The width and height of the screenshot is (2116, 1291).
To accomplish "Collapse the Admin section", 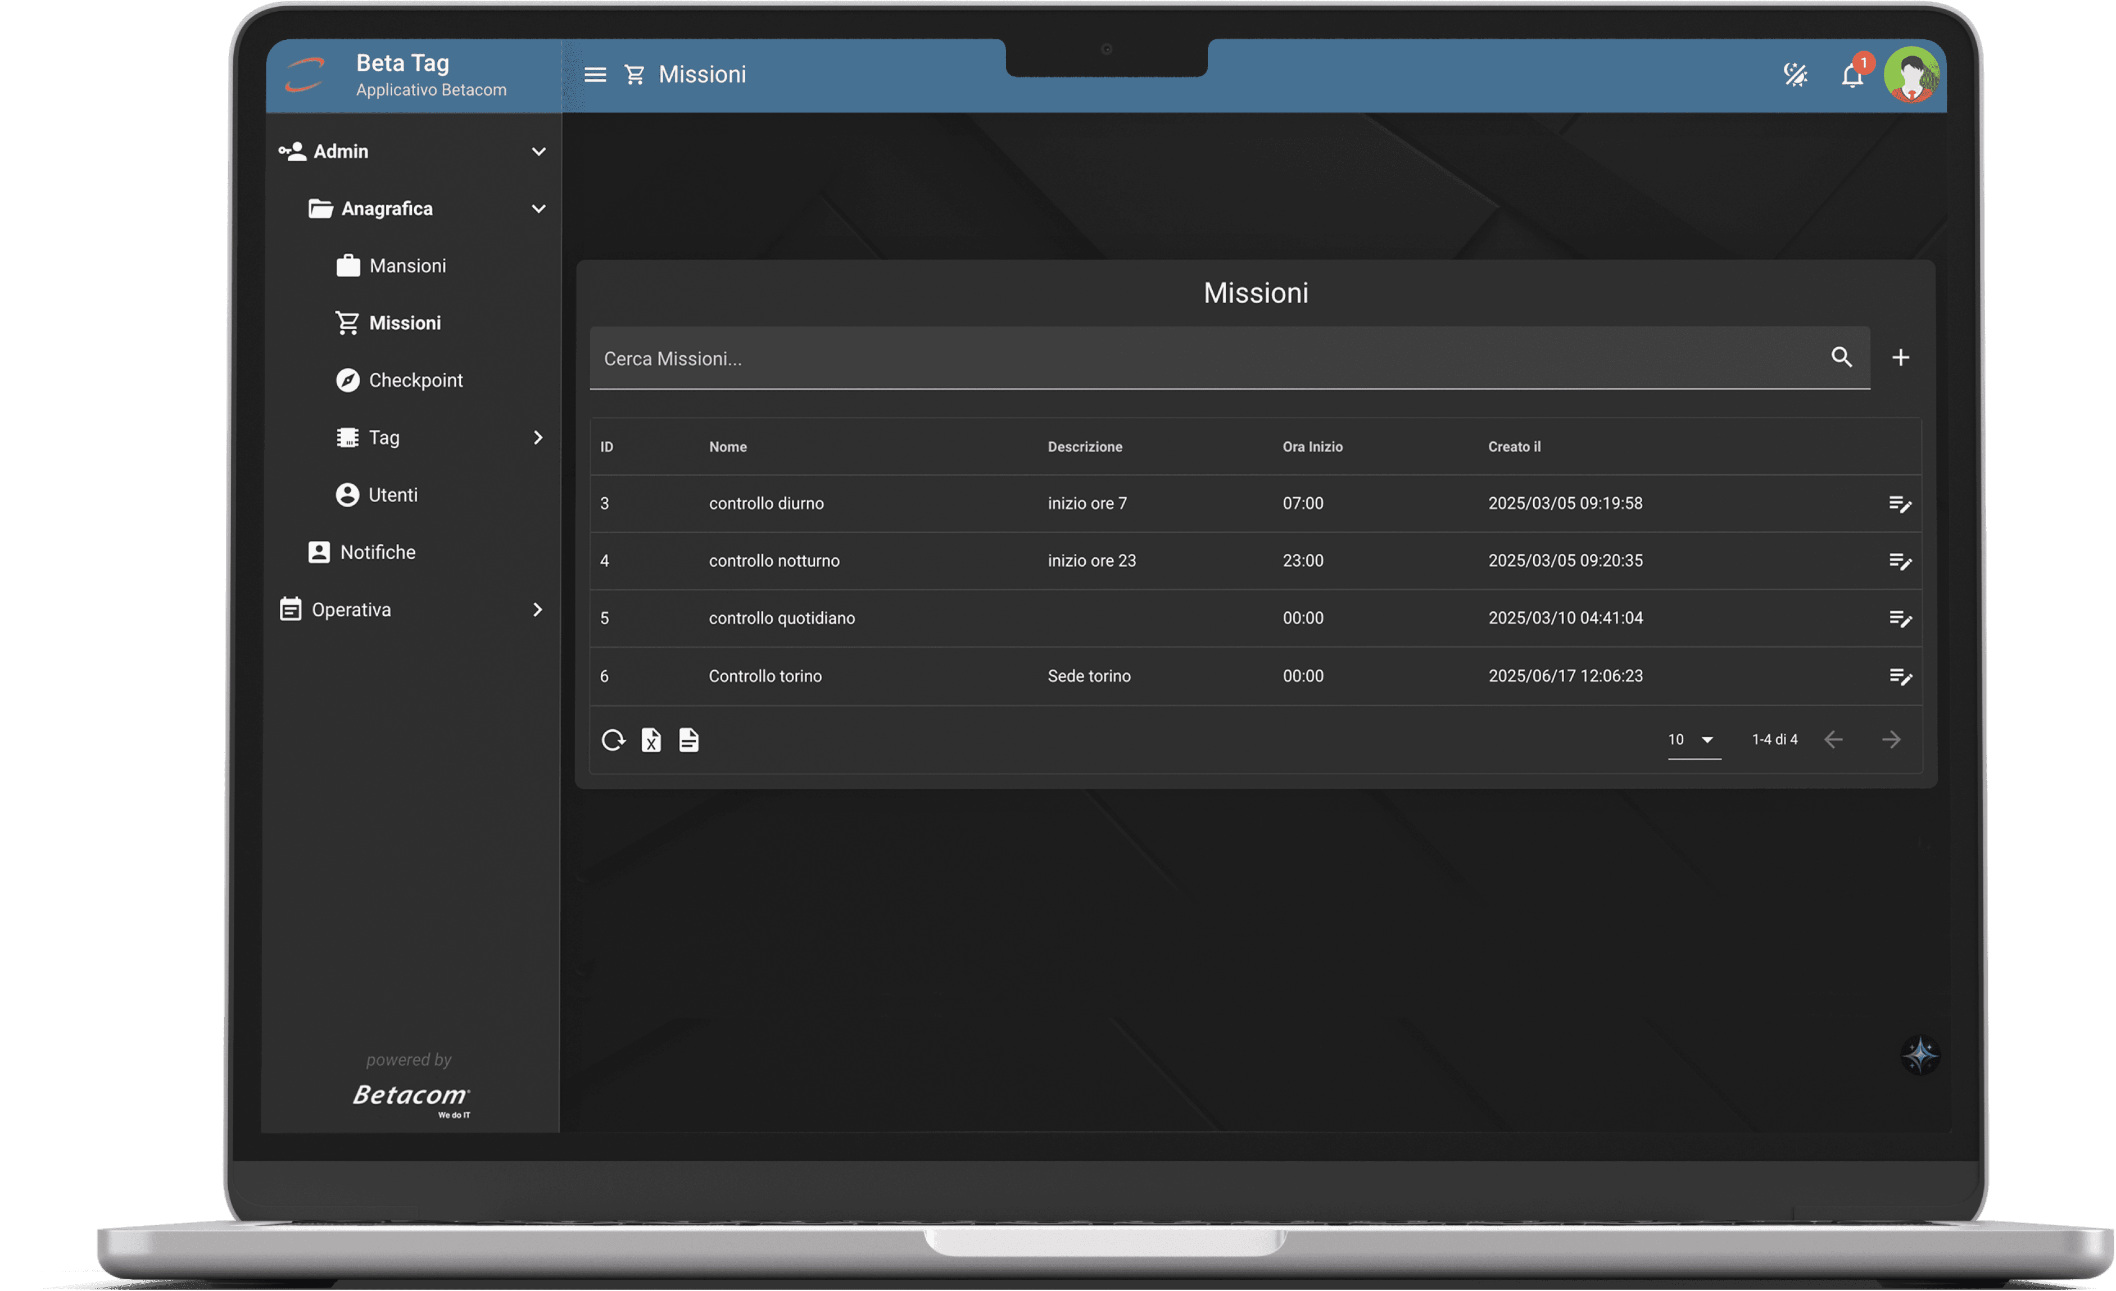I will pos(538,152).
